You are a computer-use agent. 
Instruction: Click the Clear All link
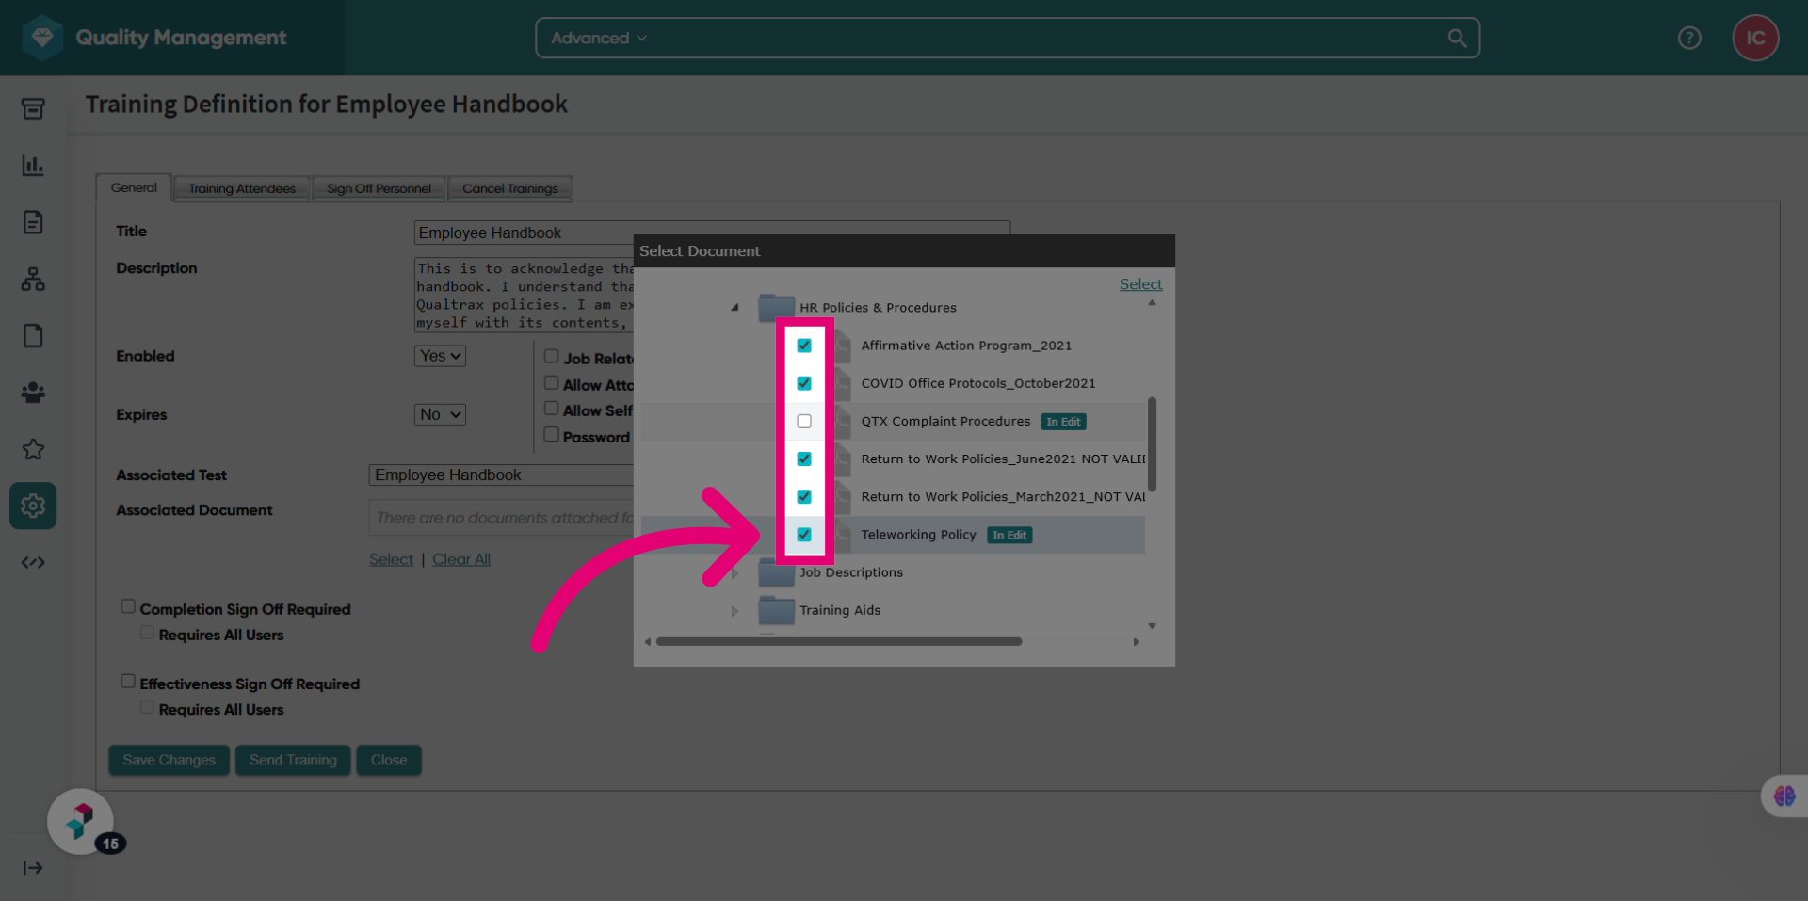tap(461, 559)
